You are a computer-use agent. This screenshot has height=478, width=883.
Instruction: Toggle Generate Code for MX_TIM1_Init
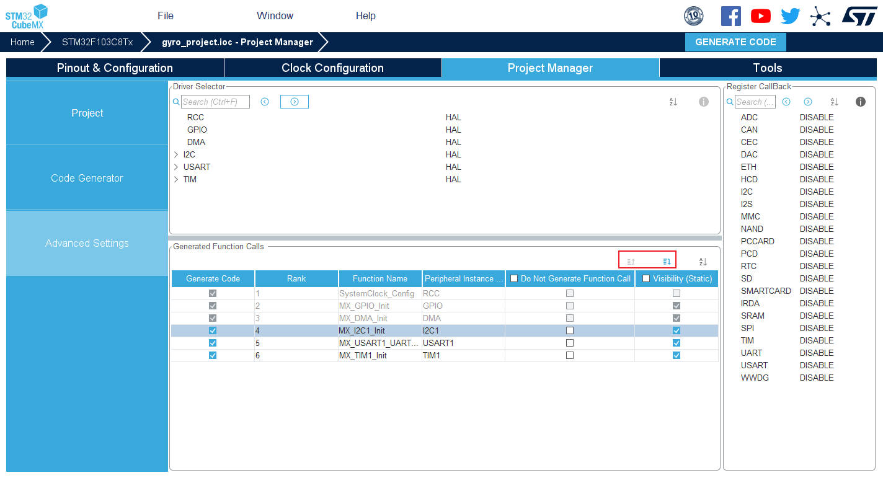click(x=213, y=355)
